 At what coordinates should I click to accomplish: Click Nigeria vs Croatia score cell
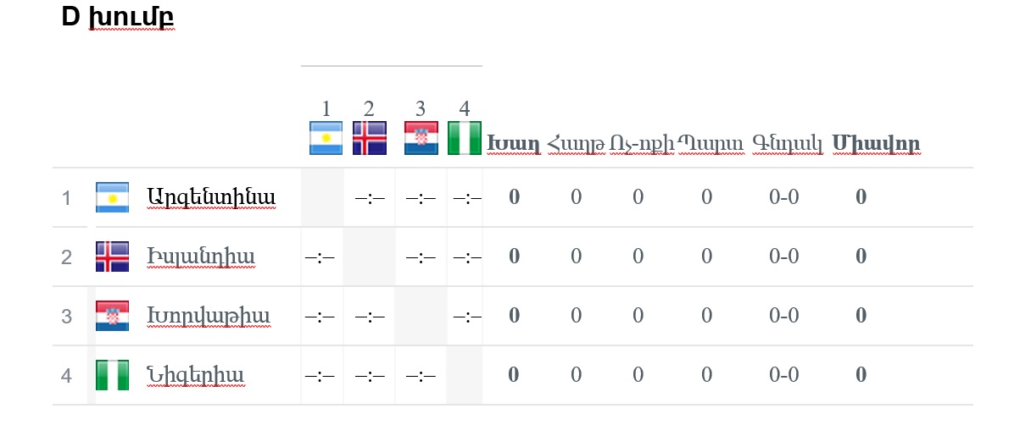421,375
